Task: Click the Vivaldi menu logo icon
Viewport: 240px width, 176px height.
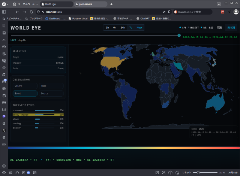Action: tap(4, 4)
